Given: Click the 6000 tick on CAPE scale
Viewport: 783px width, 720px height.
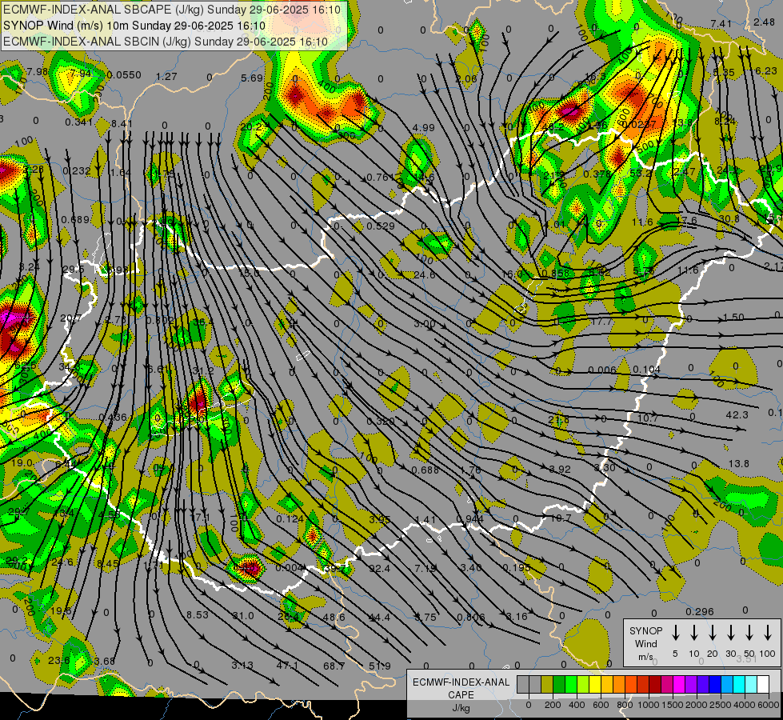Looking at the screenshot, I should 768,705.
